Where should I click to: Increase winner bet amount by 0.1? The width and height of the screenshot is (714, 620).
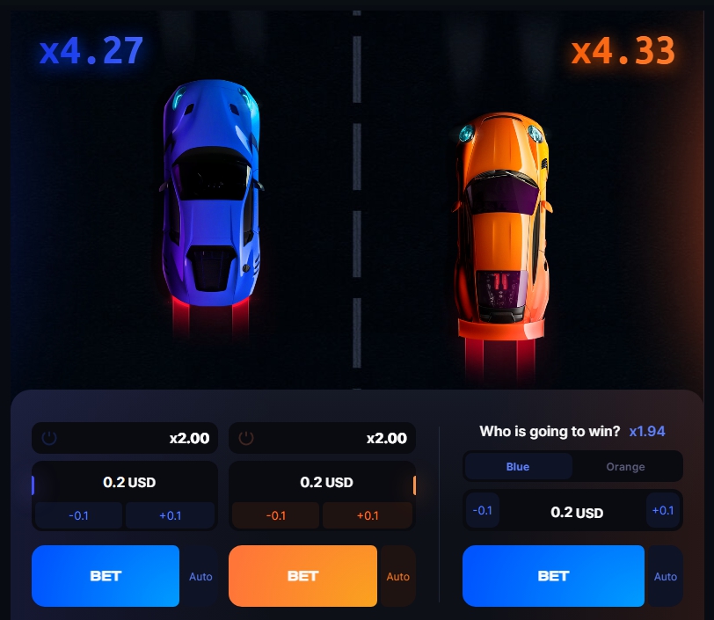pos(663,510)
